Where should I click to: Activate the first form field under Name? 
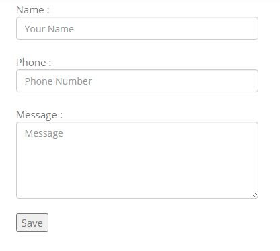pyautogui.click(x=137, y=28)
